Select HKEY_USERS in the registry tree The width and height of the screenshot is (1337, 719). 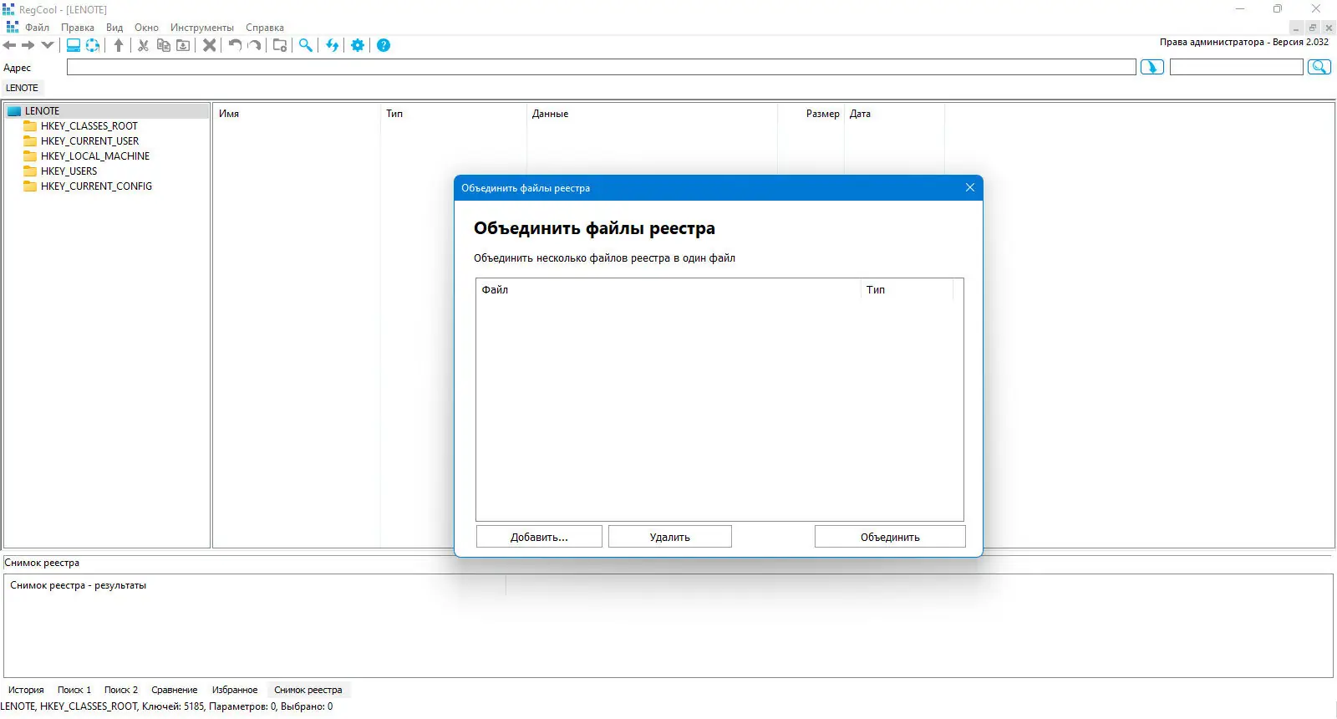point(69,171)
